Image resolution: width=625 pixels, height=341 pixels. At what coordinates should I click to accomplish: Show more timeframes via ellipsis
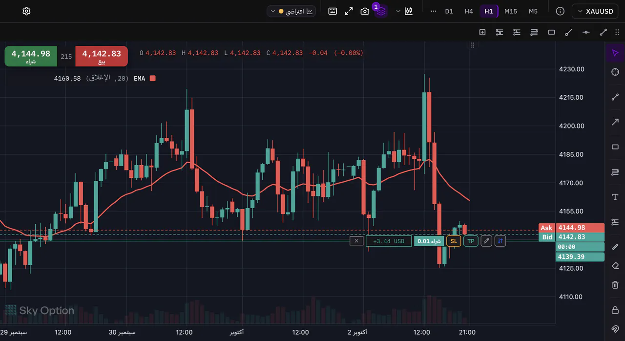[x=433, y=11]
